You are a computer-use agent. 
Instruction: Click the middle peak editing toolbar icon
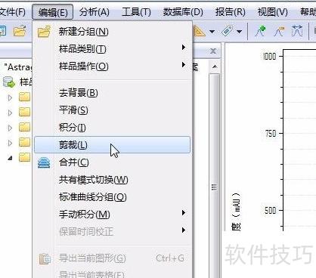point(279,32)
